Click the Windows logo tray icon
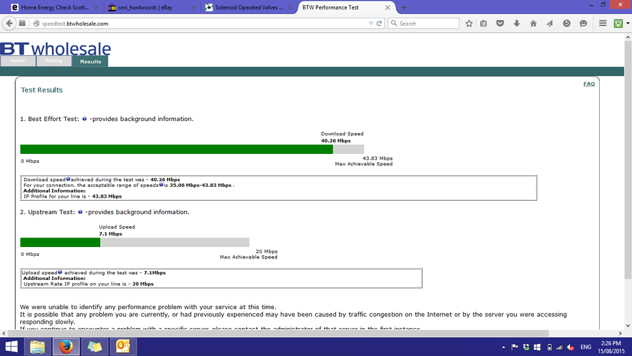The image size is (632, 356). (537, 347)
